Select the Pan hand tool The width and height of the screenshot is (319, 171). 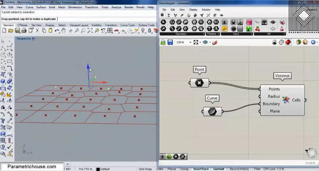[64, 31]
